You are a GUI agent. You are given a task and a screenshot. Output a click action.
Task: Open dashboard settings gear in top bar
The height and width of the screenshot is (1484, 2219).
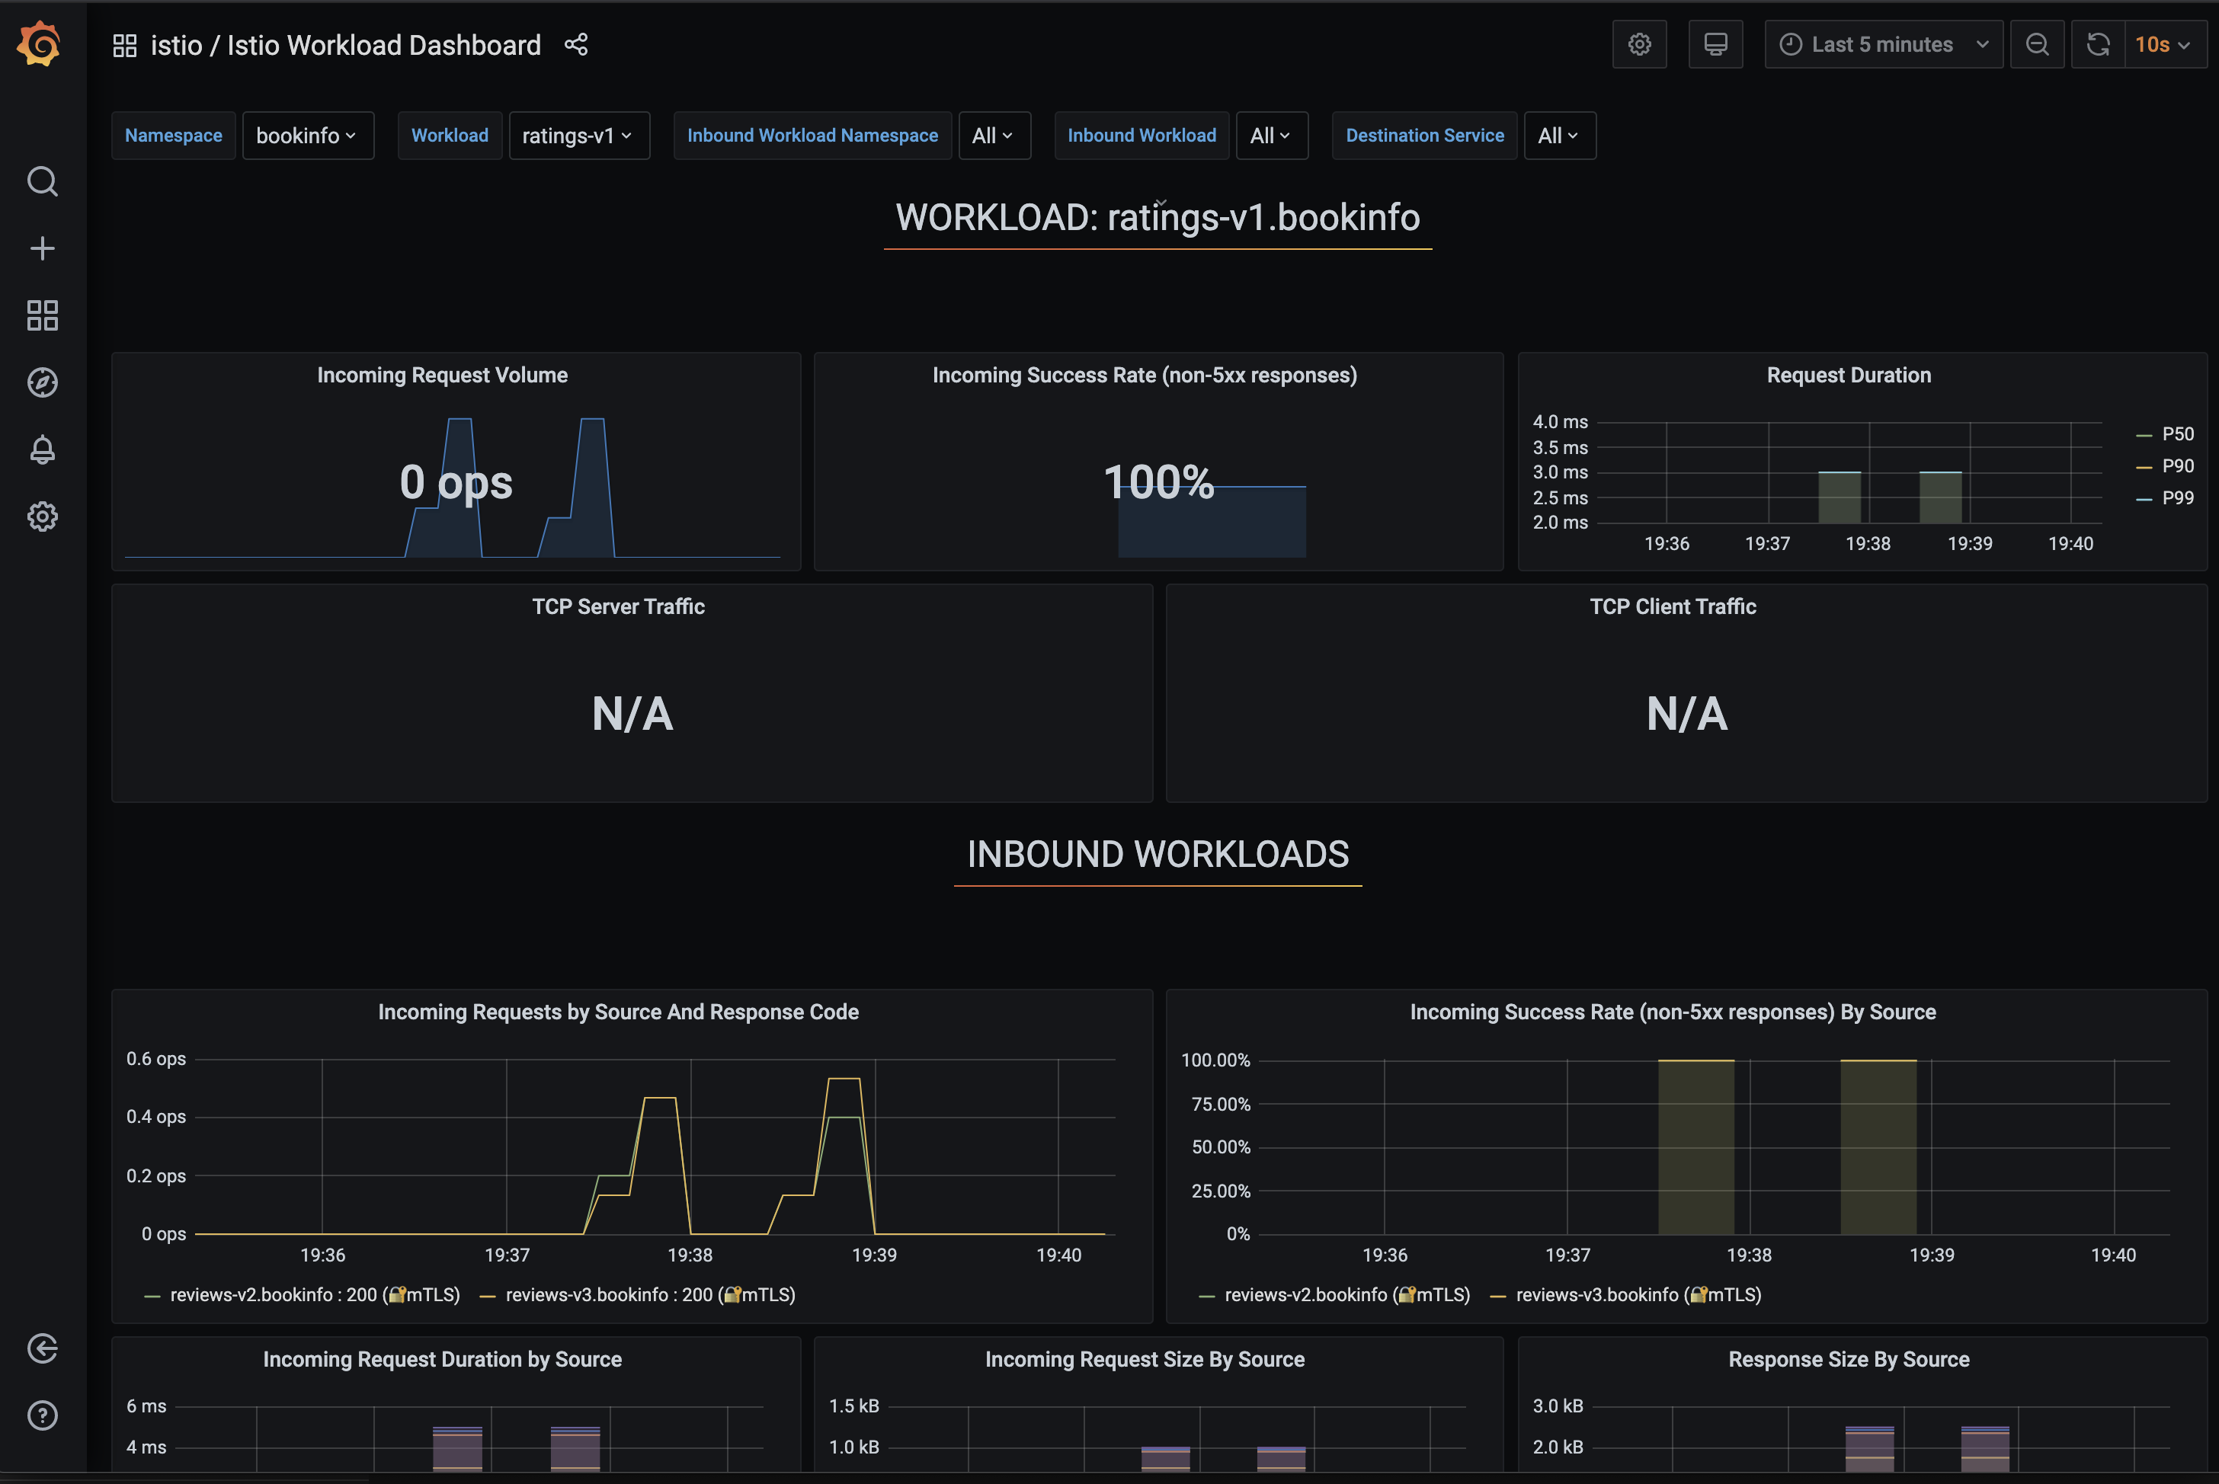click(x=1640, y=44)
